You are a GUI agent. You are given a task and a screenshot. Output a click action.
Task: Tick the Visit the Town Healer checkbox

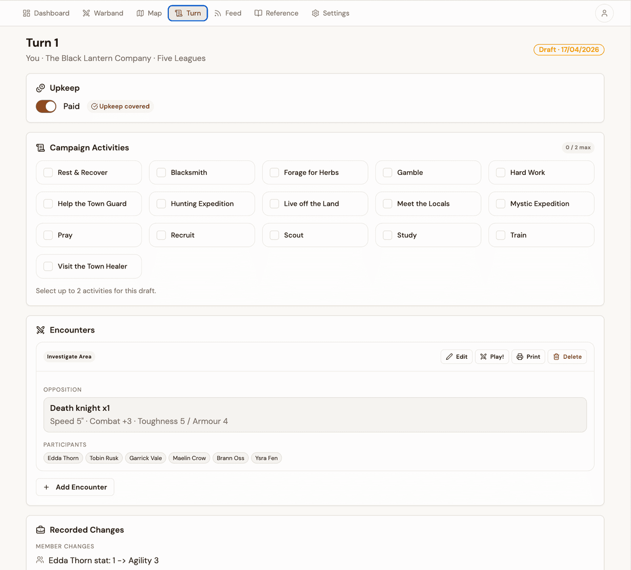tap(48, 266)
